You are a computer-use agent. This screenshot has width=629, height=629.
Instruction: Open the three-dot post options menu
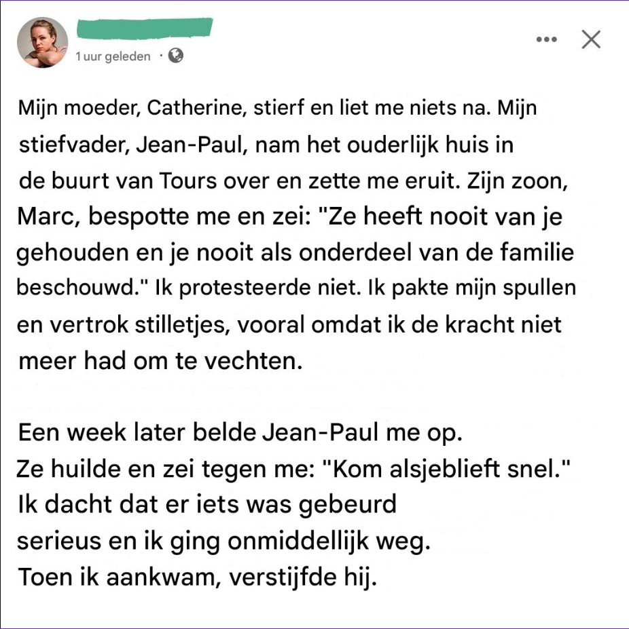546,39
